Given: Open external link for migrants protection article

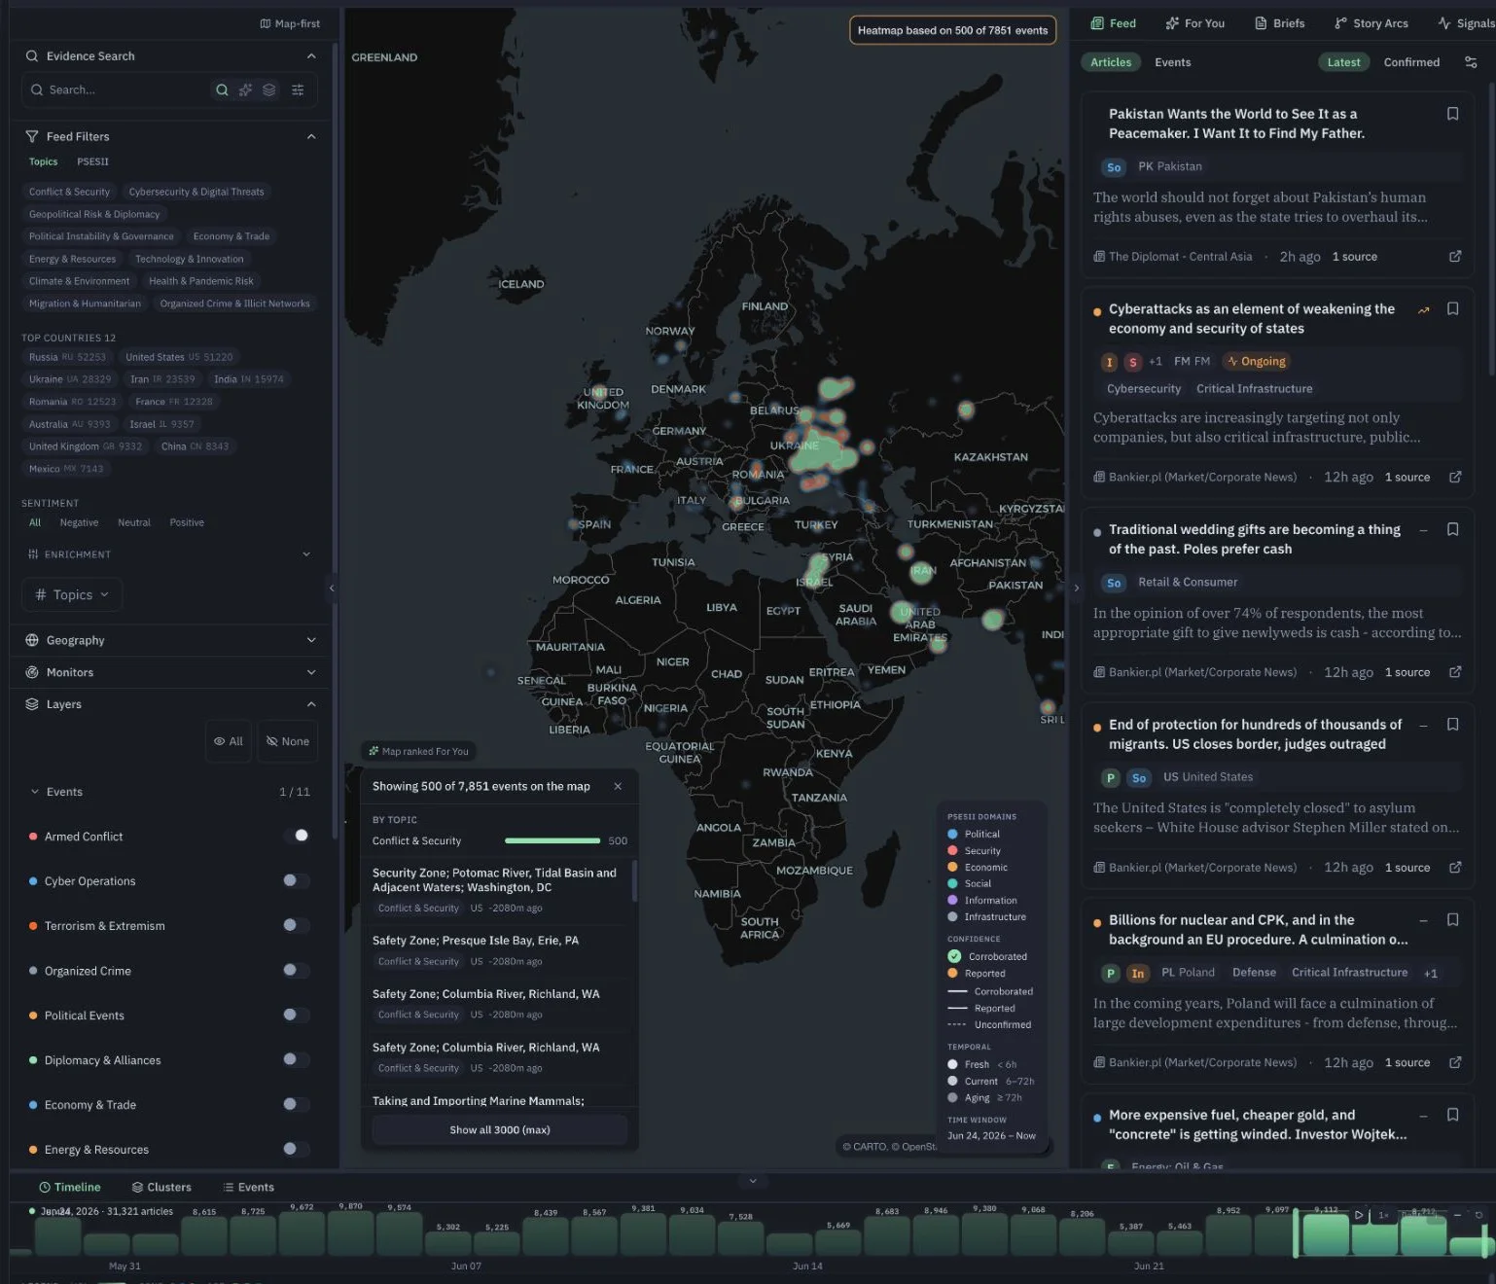Looking at the screenshot, I should click(x=1455, y=868).
